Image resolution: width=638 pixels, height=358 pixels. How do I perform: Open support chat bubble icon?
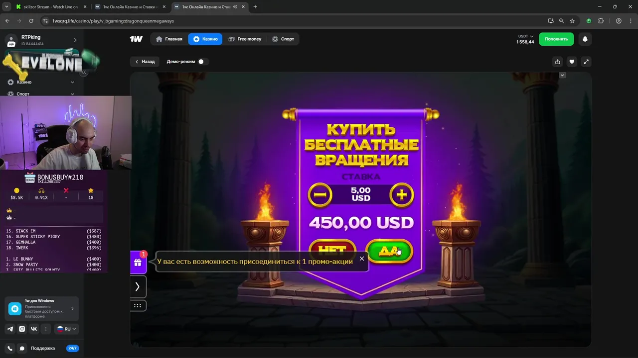[x=22, y=349]
